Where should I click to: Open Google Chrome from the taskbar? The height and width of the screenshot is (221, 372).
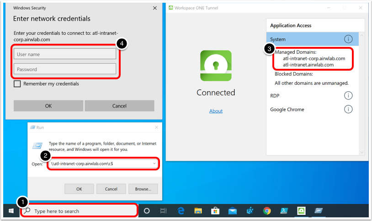(x=267, y=211)
